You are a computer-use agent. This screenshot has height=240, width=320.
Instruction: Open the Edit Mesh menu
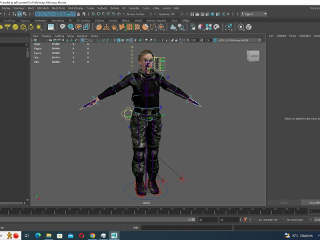pyautogui.click(x=43, y=8)
